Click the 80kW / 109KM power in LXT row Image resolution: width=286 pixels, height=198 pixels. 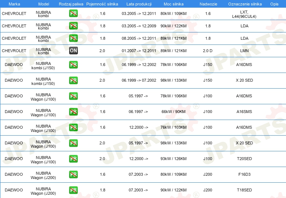click(x=173, y=13)
